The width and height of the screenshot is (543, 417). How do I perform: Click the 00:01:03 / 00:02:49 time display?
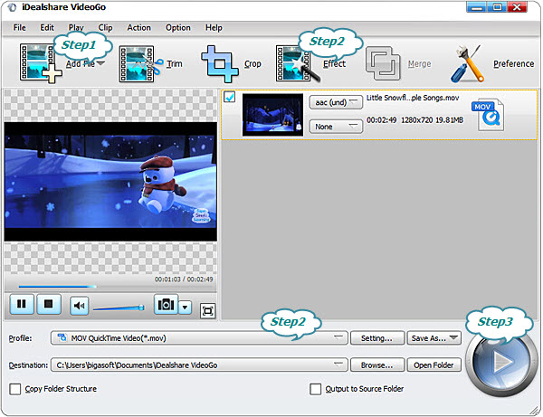[184, 280]
